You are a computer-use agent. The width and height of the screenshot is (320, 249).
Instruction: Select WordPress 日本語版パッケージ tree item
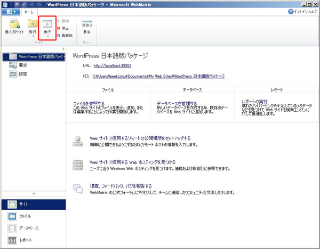click(x=34, y=56)
